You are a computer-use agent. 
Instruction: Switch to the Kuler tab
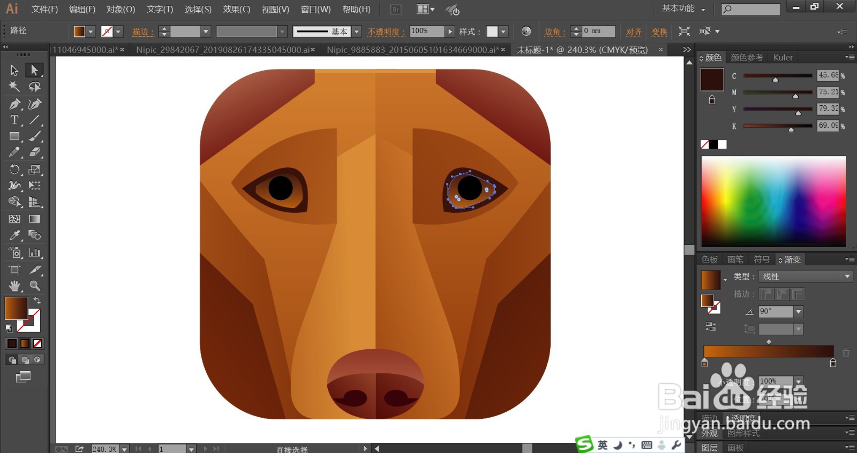pos(783,57)
